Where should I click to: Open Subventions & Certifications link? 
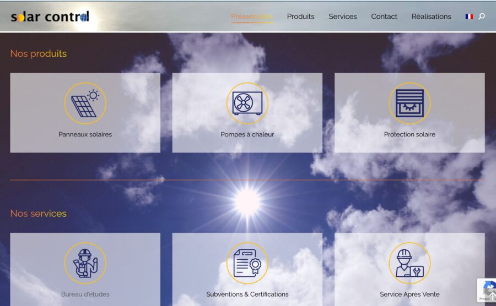tap(247, 294)
